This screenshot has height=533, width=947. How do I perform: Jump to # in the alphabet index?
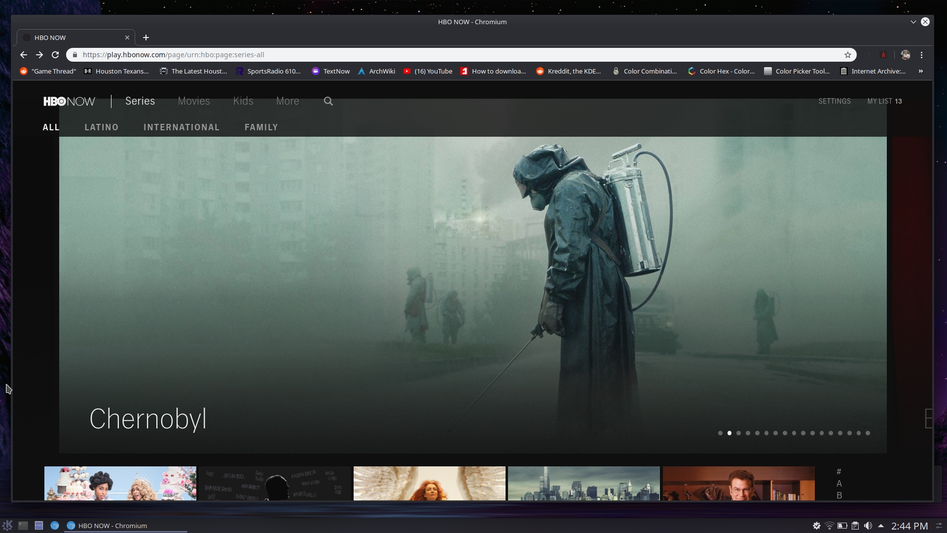pyautogui.click(x=838, y=472)
